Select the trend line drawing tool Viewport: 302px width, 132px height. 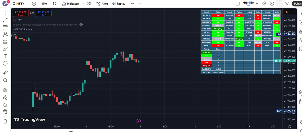5,20
